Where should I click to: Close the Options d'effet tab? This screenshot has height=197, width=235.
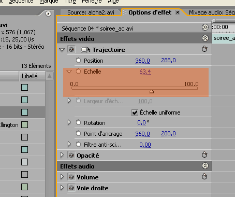178,12
